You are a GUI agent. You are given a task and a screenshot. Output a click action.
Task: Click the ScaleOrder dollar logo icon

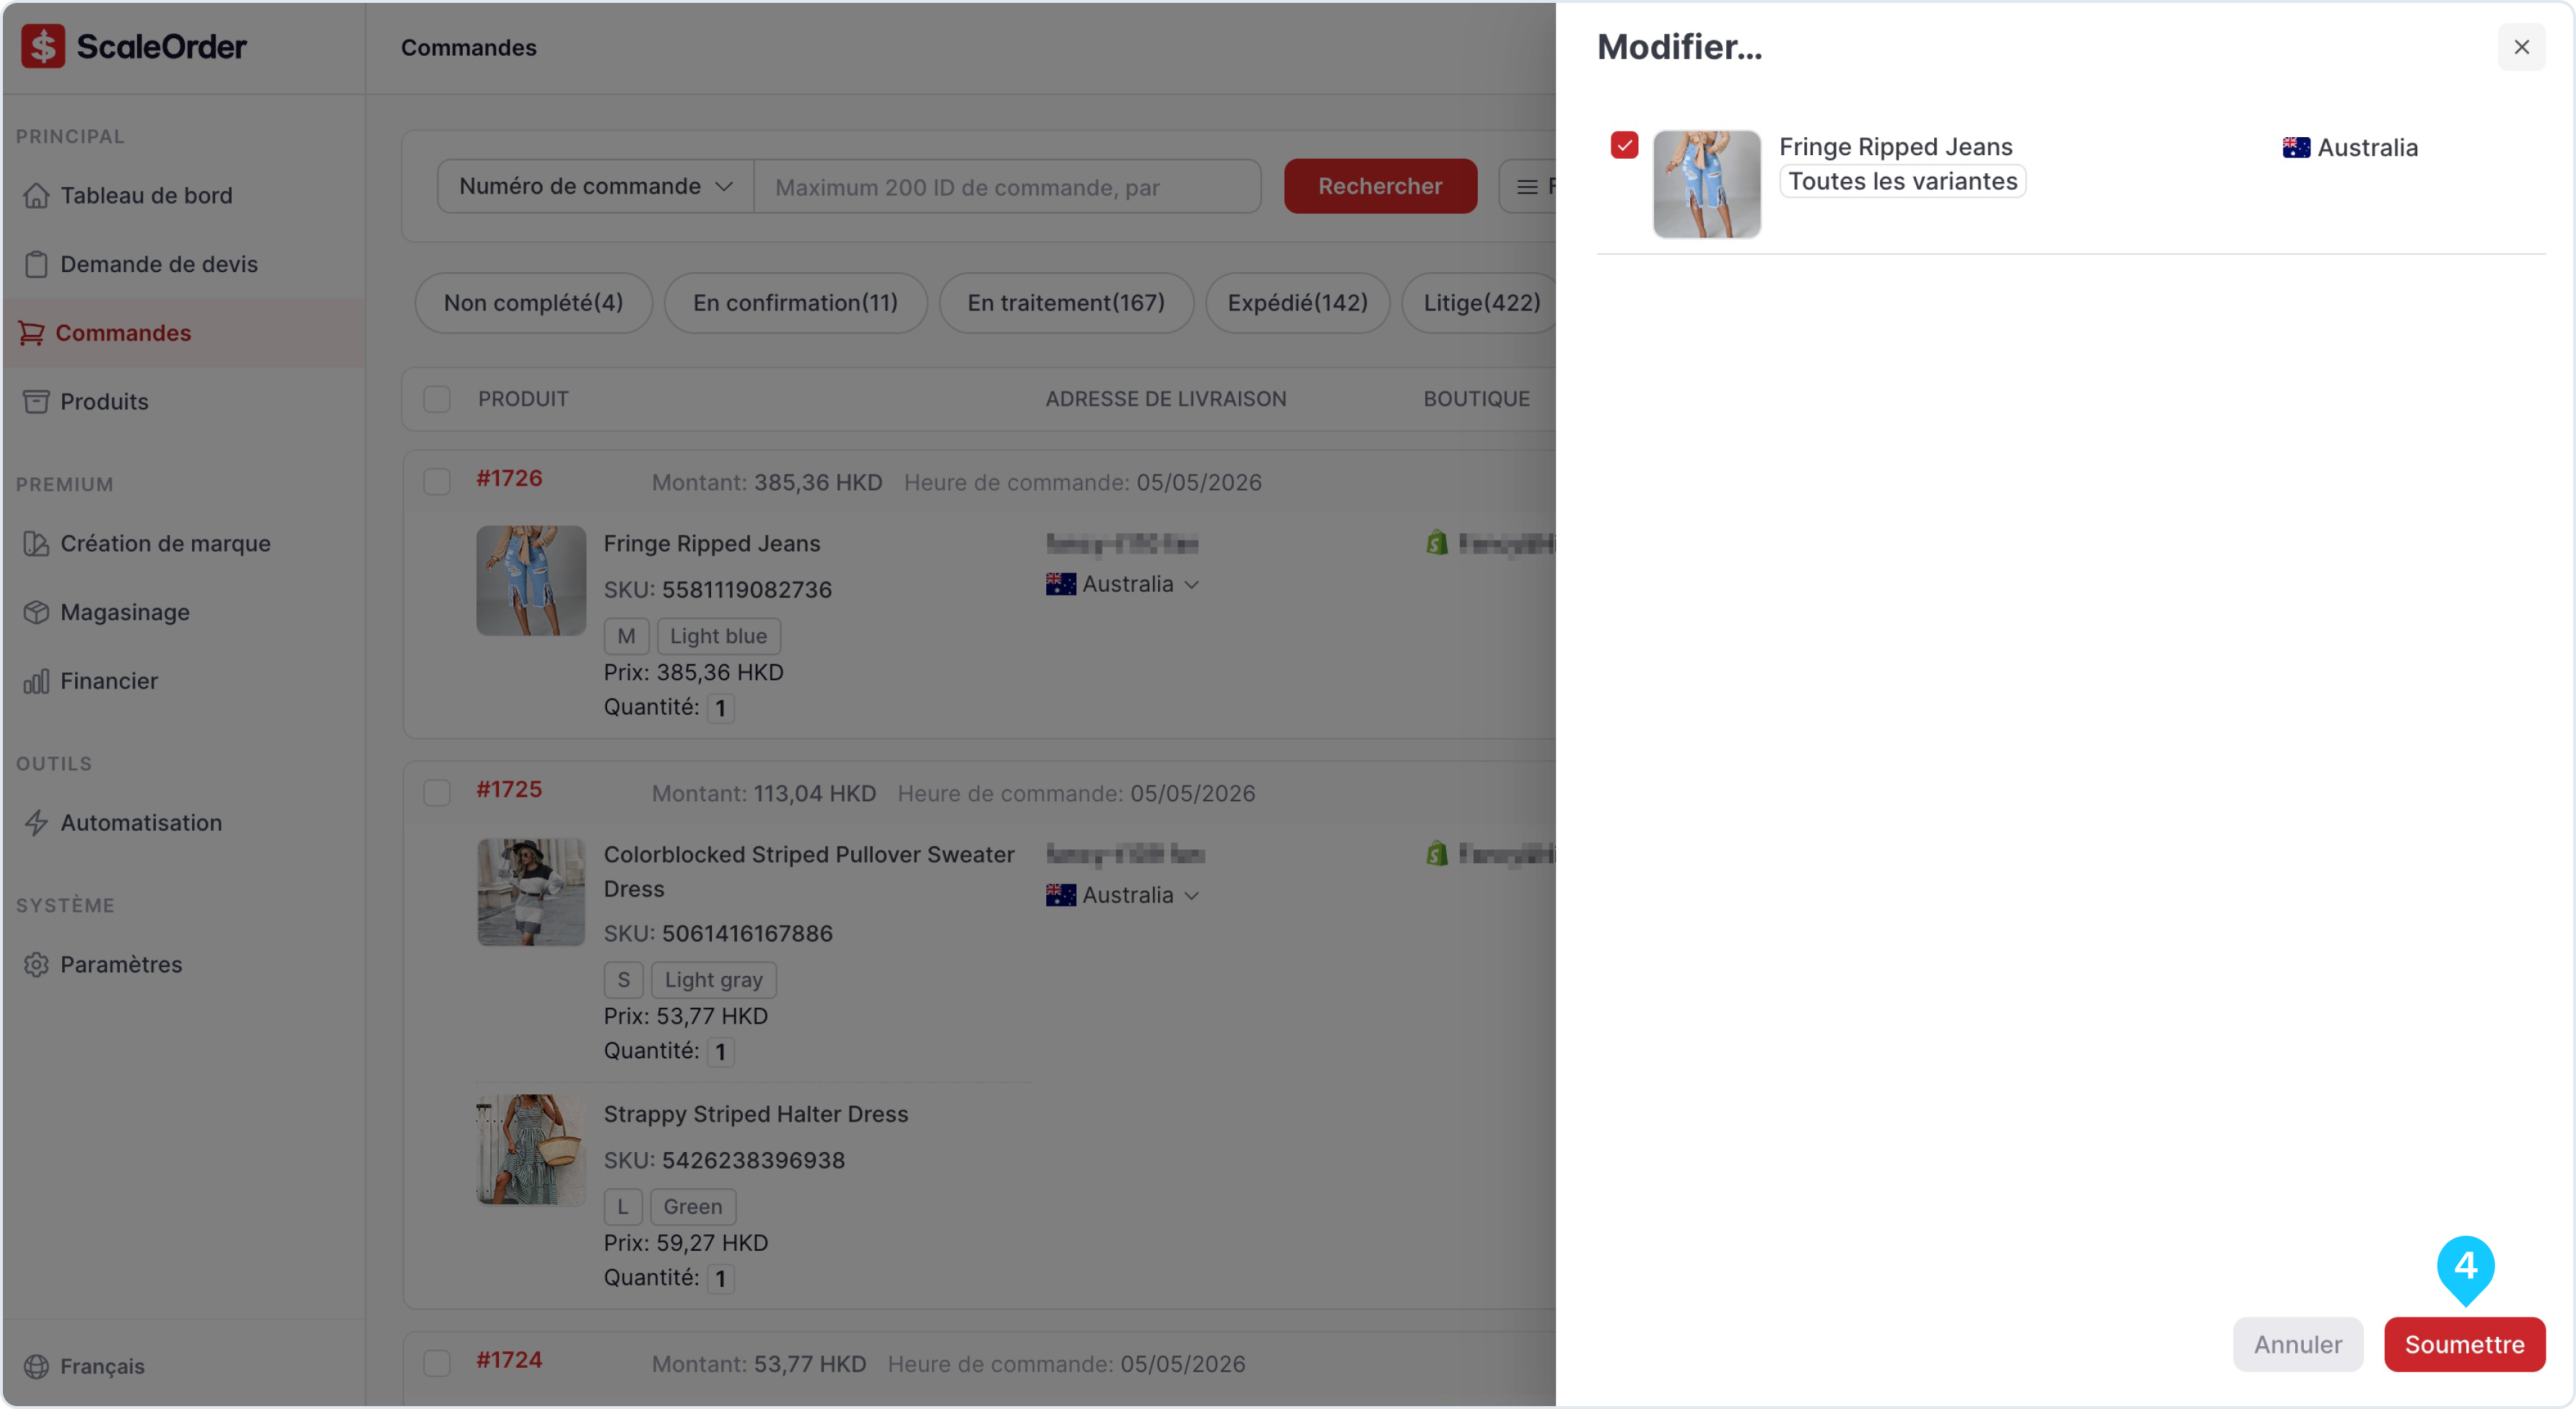43,46
